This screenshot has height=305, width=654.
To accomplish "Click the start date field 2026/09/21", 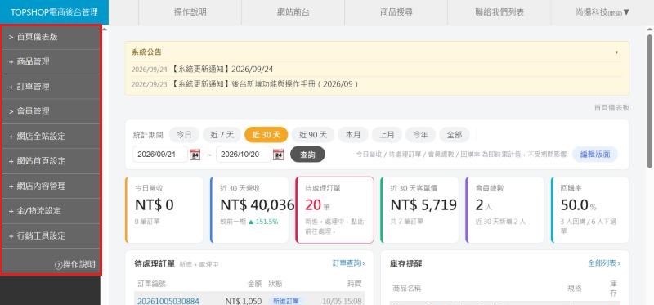I will coord(160,155).
